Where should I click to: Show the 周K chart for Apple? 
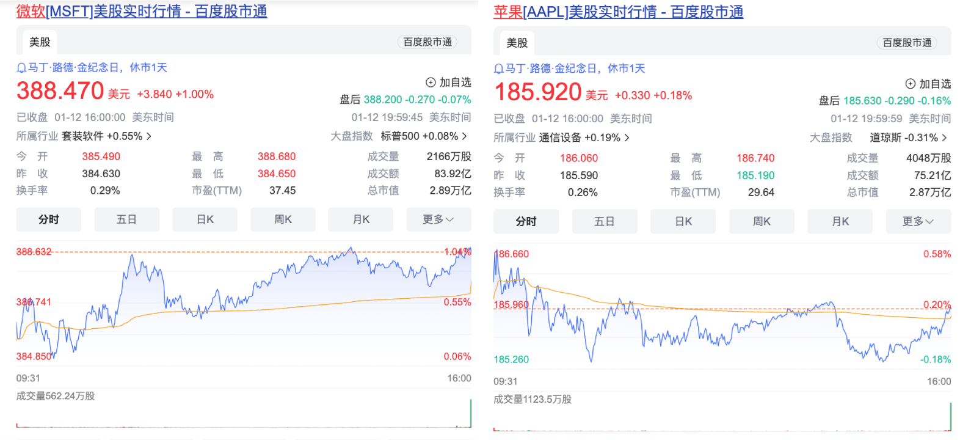pyautogui.click(x=762, y=221)
